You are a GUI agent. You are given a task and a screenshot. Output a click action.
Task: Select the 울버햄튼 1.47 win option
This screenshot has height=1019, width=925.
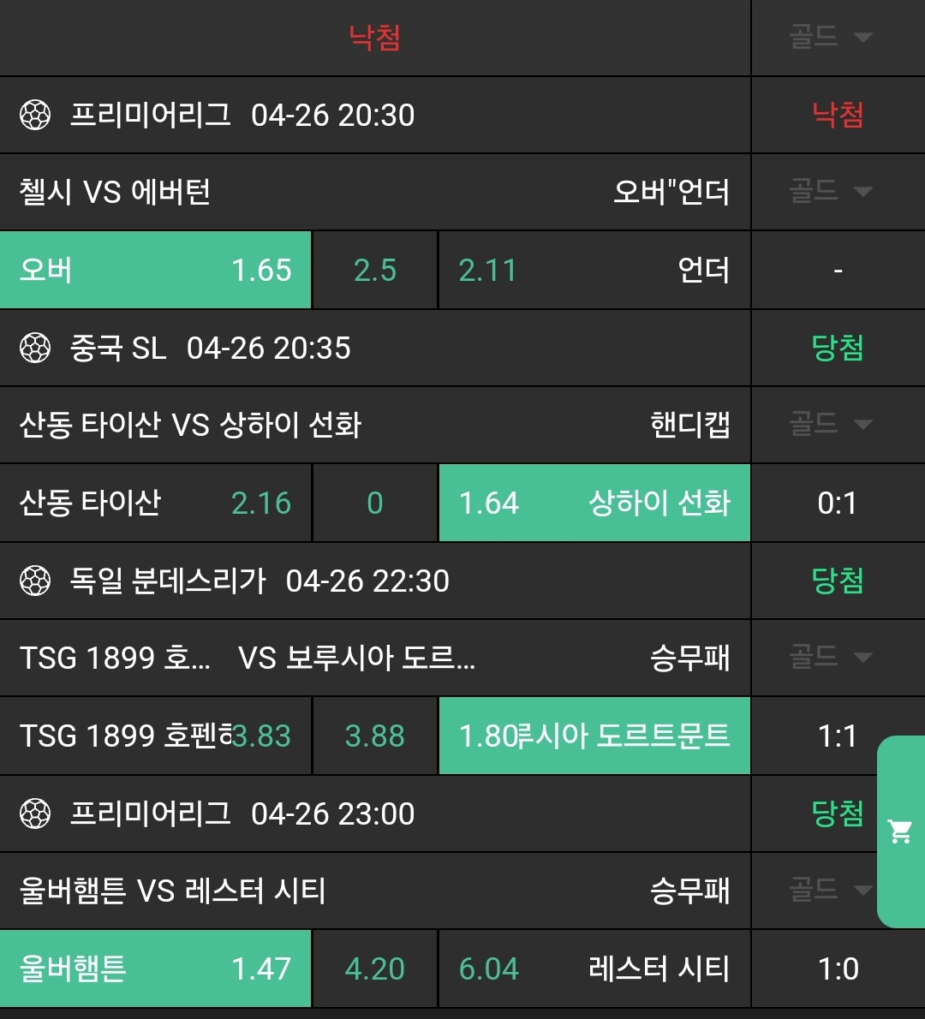155,968
